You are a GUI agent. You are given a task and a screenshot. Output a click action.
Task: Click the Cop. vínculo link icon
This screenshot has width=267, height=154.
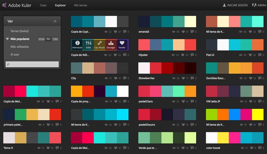point(100,43)
